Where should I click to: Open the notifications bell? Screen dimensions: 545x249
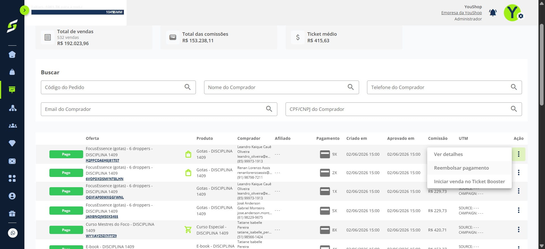coord(493,13)
